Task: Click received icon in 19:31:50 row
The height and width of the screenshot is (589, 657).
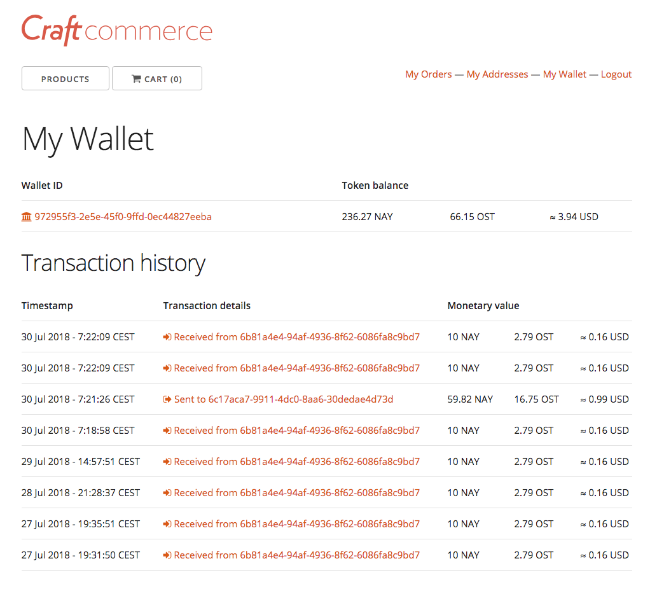Action: coord(167,555)
